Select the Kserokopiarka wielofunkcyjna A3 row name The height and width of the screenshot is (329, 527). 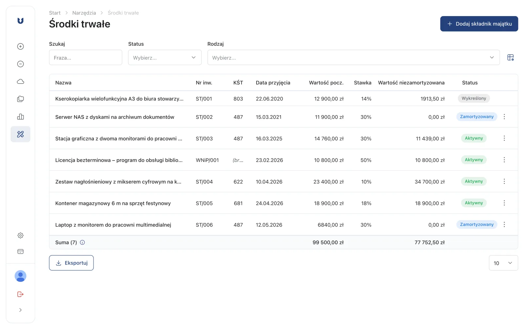119,99
